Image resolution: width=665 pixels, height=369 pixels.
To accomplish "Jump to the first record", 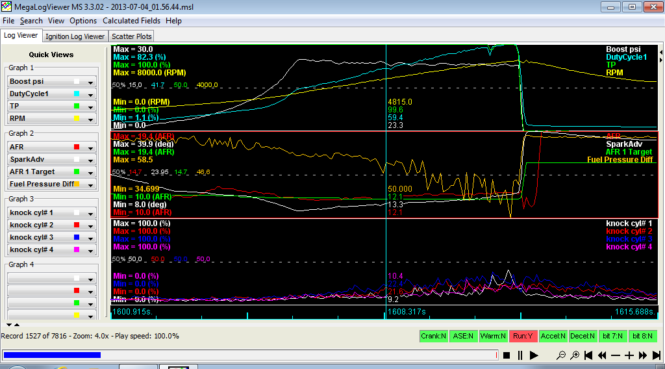I will [588, 355].
